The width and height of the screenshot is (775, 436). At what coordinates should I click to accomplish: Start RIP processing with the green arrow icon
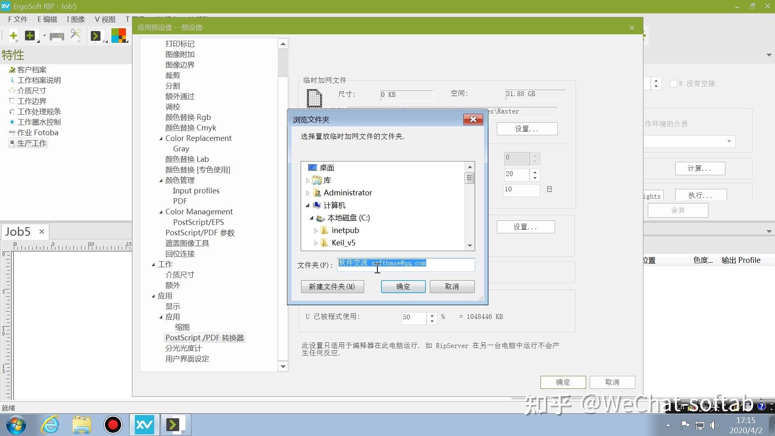[96, 36]
